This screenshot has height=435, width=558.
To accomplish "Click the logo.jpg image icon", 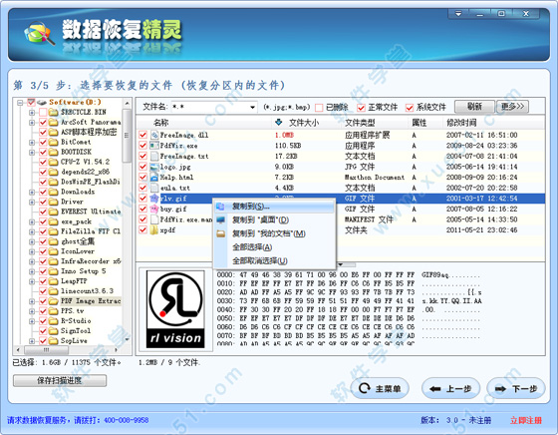I will pyautogui.click(x=154, y=167).
